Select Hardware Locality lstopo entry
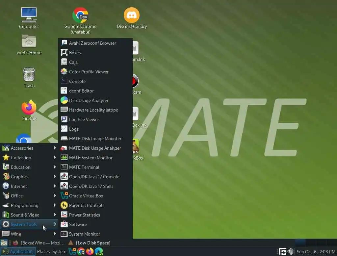 coord(95,110)
